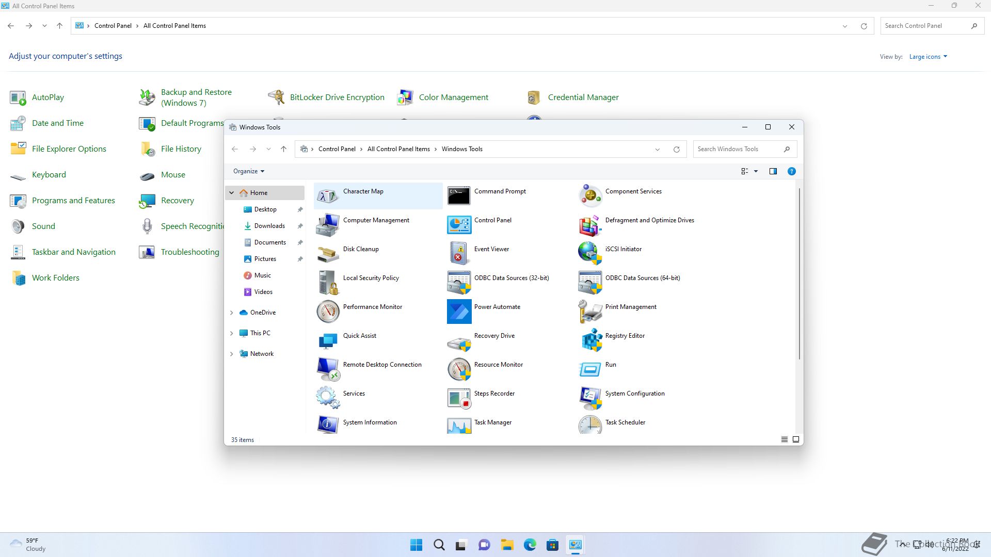This screenshot has height=557, width=991.
Task: Open the Character Map tool icon
Action: coord(327,196)
